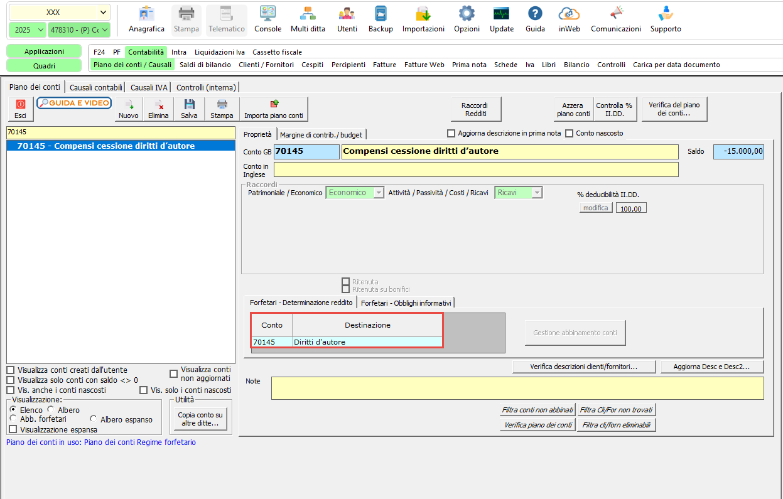Open the Guida help icon
The width and height of the screenshot is (783, 499).
click(535, 20)
